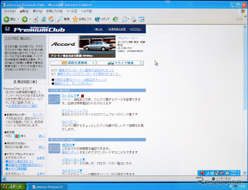Go back with the green Back arrow
248x190 pixels.
click(x=7, y=19)
